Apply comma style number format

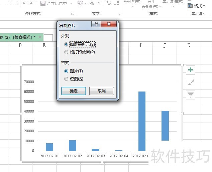tap(99, 4)
